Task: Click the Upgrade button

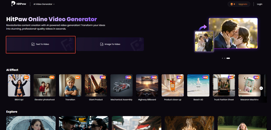Action: [242, 4]
